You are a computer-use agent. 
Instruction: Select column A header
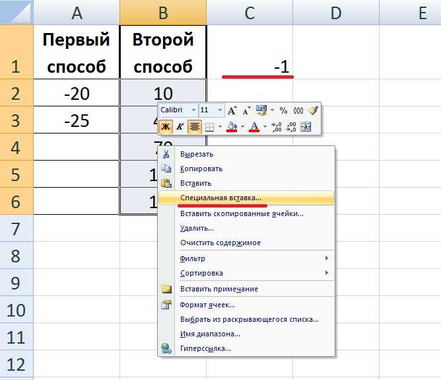tap(77, 13)
